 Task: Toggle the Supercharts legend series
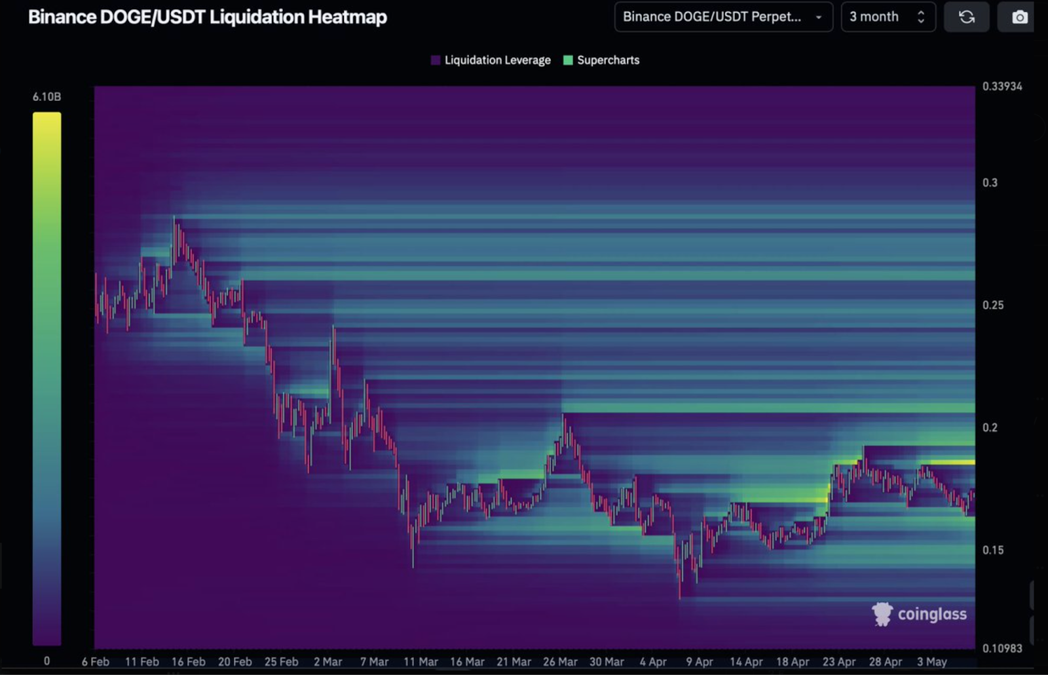[x=601, y=60]
